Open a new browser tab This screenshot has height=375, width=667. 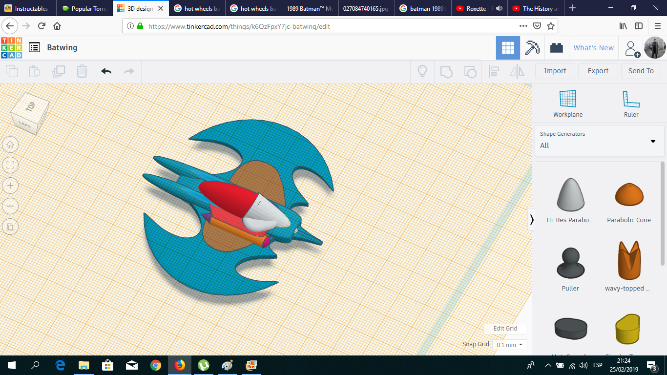tap(572, 8)
